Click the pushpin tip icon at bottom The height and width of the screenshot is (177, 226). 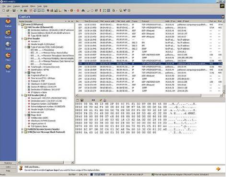(x=21, y=168)
